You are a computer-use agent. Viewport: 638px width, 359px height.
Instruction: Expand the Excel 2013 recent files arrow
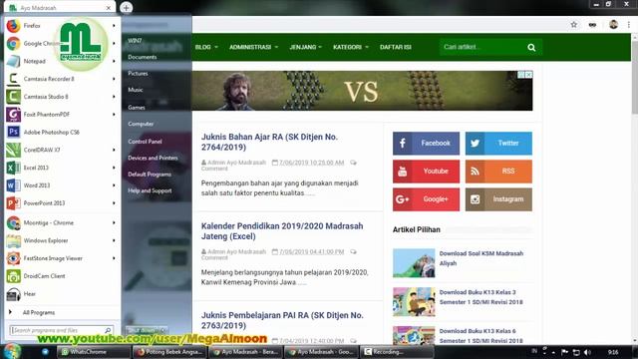[114, 168]
